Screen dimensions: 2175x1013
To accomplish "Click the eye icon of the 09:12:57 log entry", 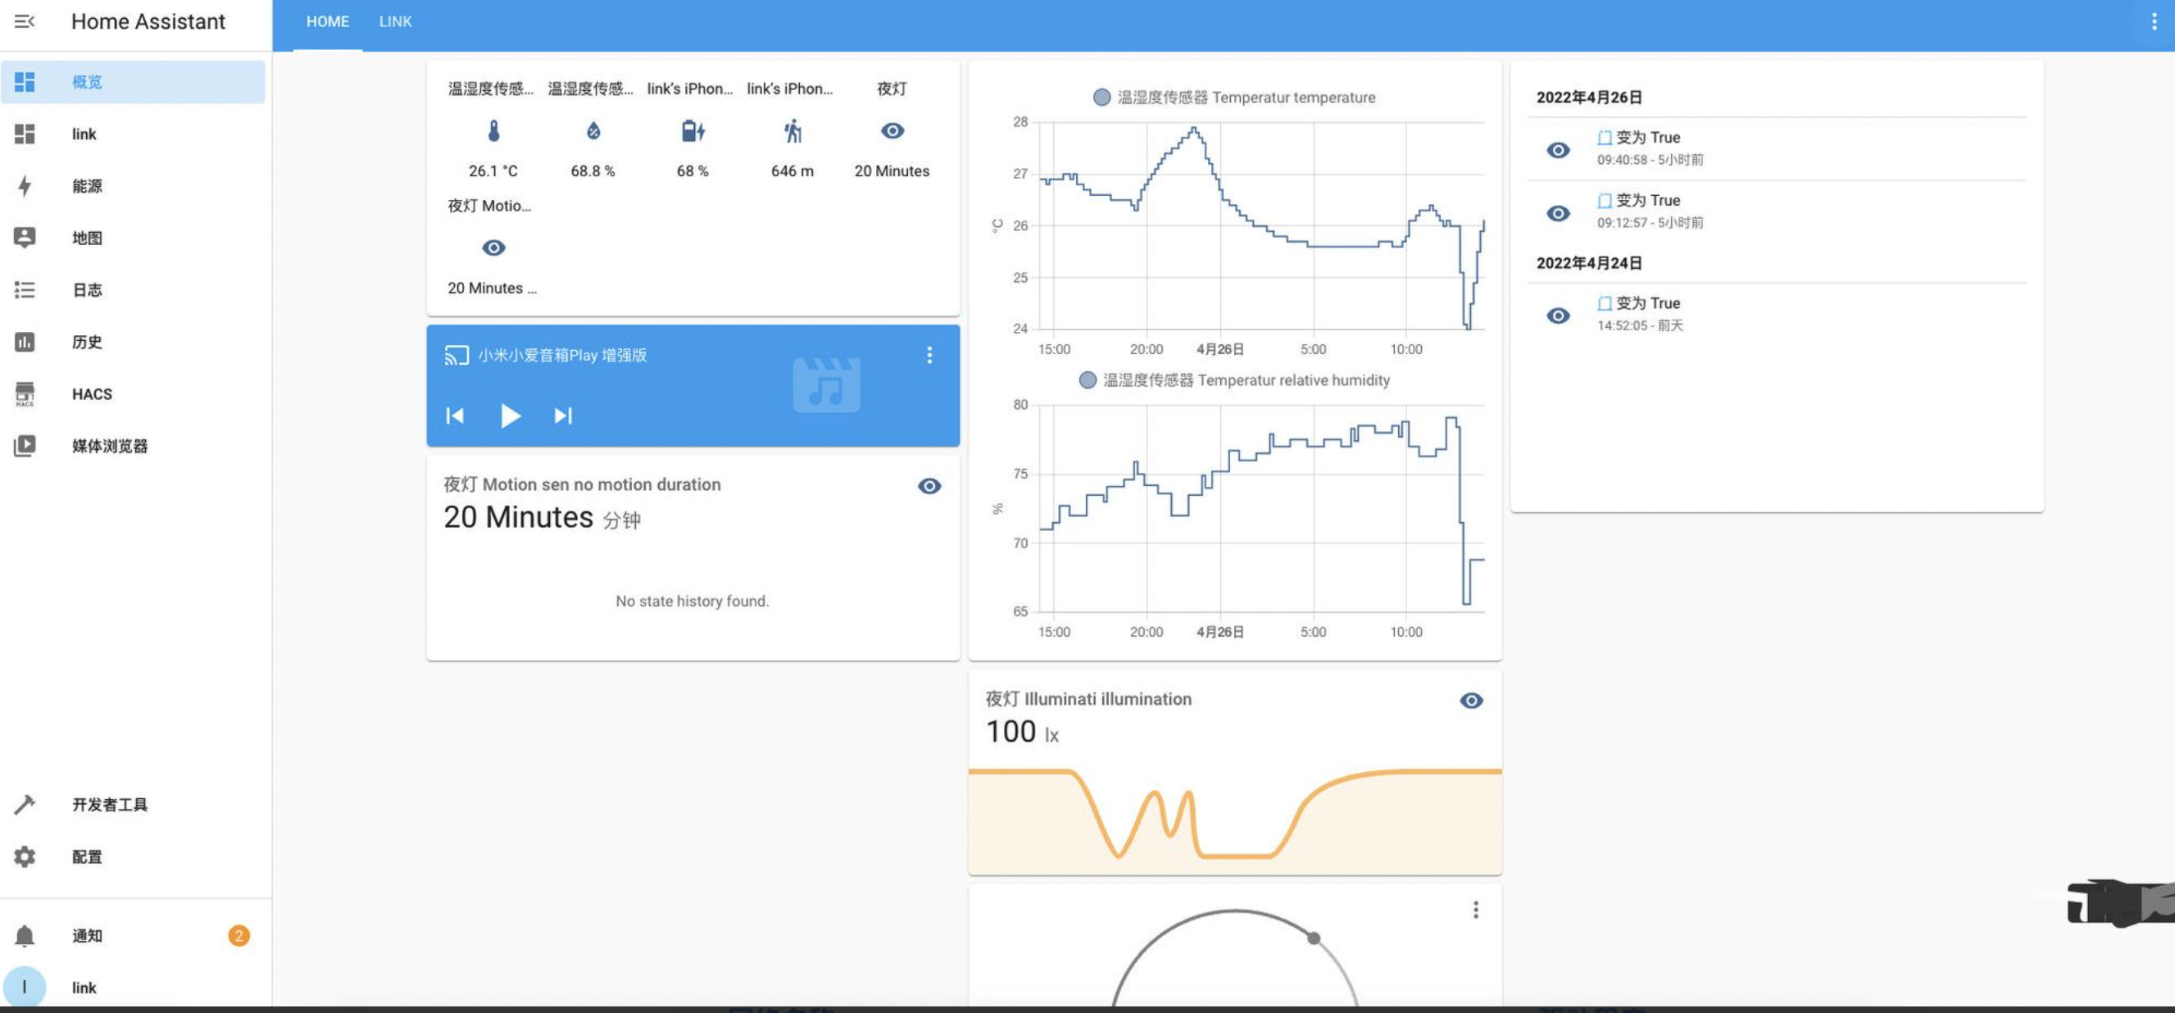I will pos(1559,214).
